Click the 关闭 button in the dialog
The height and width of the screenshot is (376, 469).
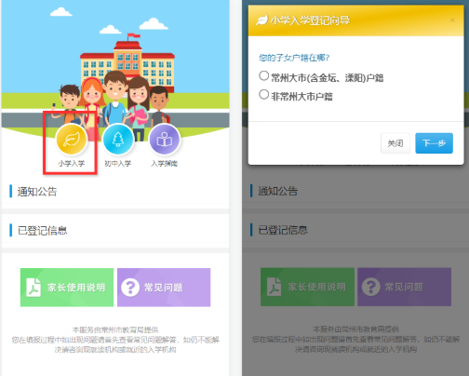(x=395, y=143)
